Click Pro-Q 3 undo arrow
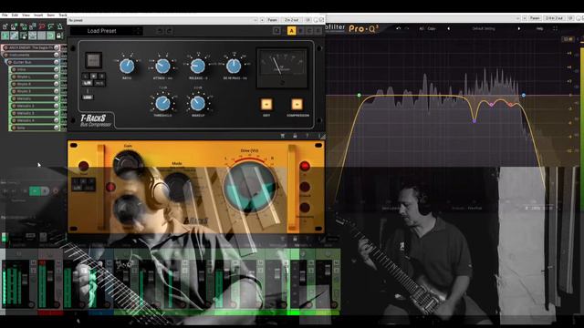584x328 pixels. coord(399,28)
